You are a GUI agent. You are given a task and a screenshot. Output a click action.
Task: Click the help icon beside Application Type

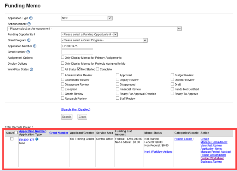coord(31,18)
